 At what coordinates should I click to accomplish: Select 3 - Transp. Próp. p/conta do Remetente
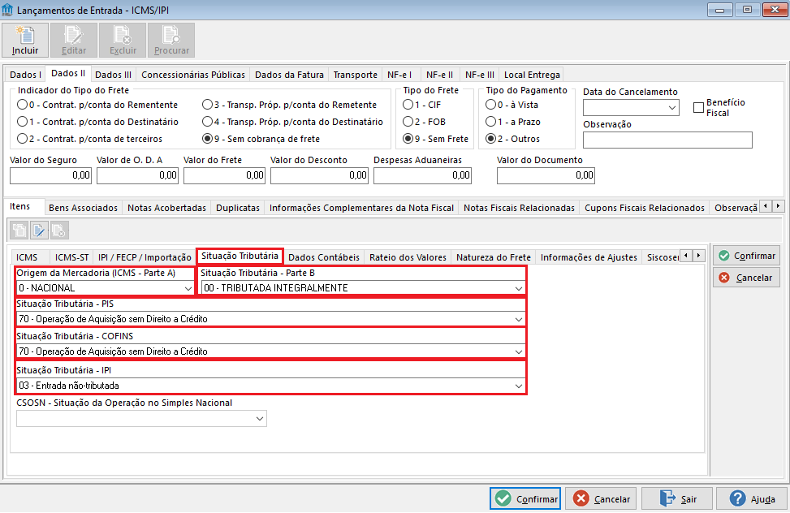point(289,105)
